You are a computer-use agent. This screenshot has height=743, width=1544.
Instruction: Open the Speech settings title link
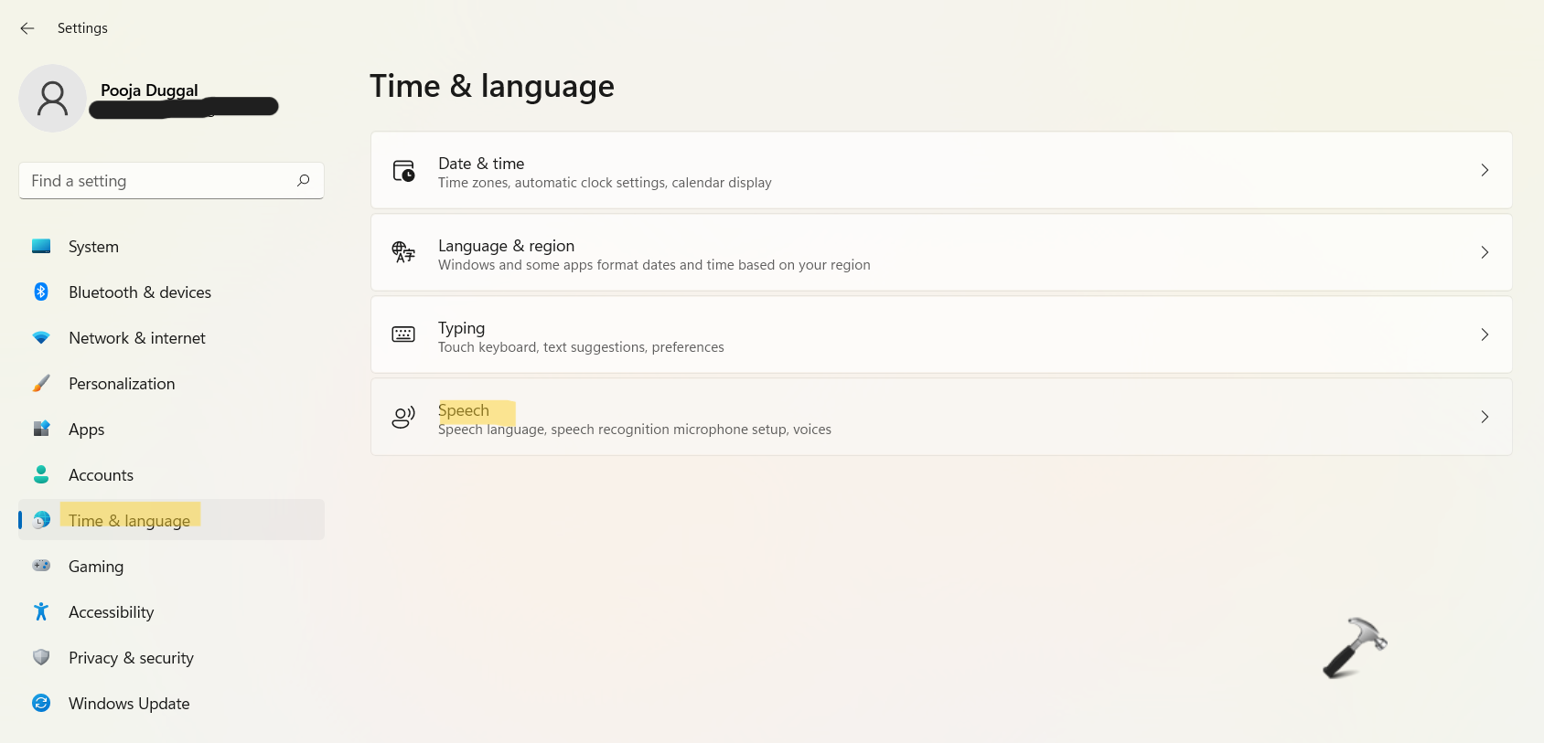pos(464,410)
